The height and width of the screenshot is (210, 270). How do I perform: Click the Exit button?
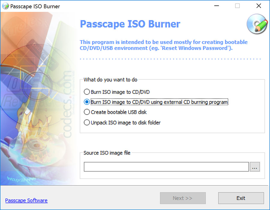[241, 198]
